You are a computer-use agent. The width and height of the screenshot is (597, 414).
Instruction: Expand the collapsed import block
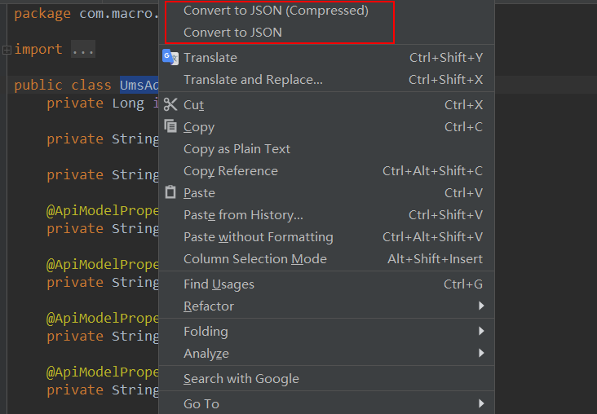point(7,50)
